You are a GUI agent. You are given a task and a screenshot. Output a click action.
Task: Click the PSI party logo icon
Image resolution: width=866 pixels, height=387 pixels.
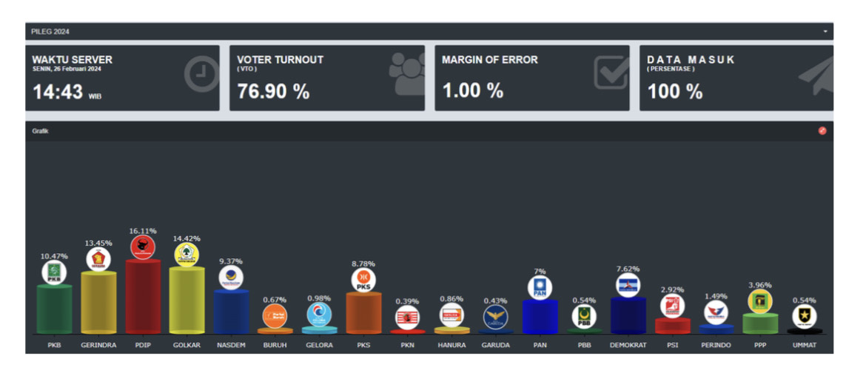(x=672, y=306)
